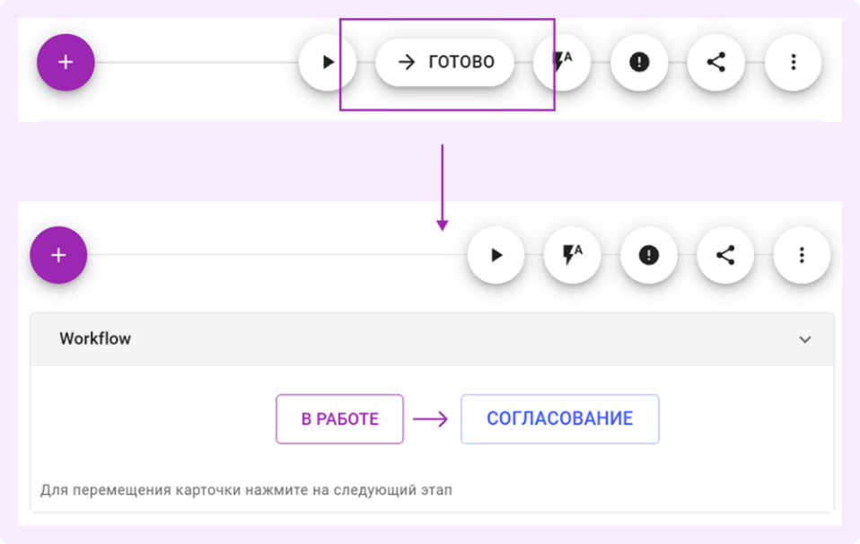Collapse the Workflow panel using chevron
Viewport: 860px width, 544px height.
[x=805, y=339]
